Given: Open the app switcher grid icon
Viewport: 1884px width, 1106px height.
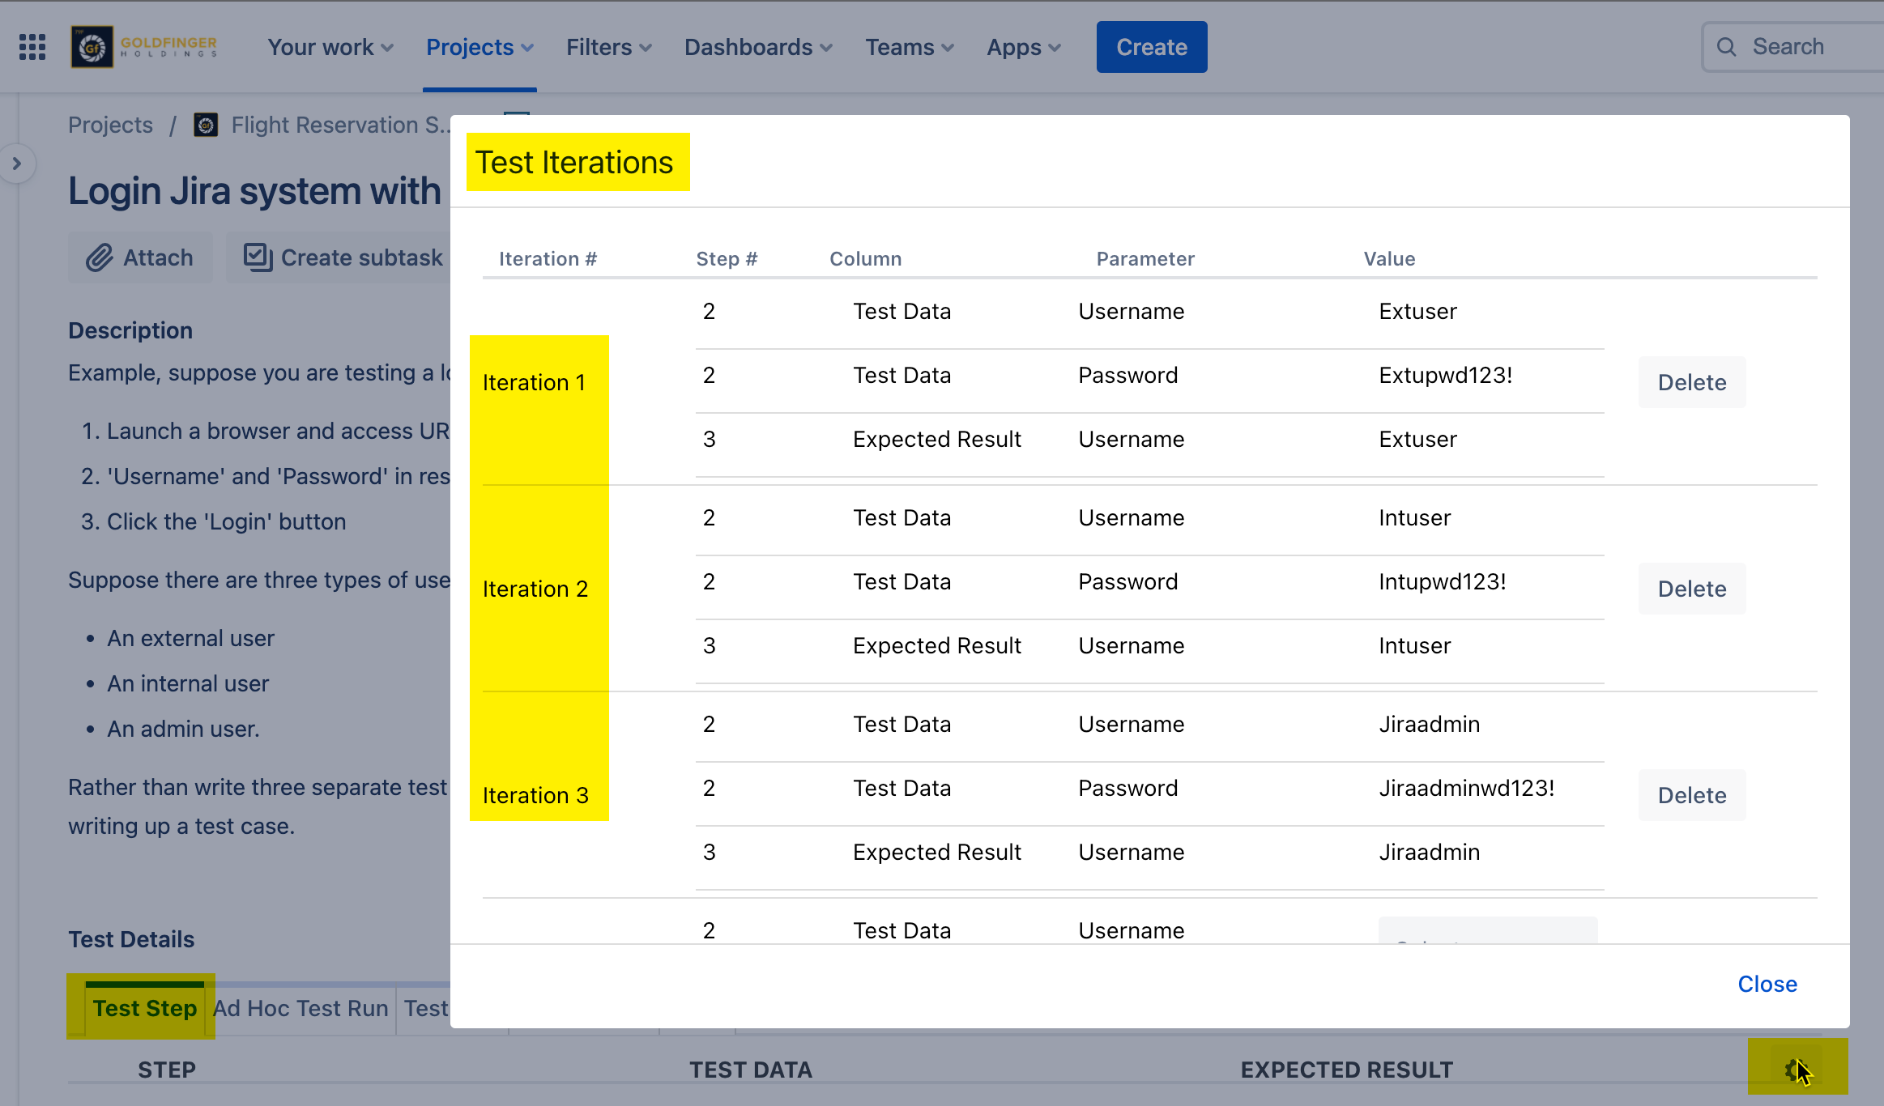Looking at the screenshot, I should pos(32,47).
